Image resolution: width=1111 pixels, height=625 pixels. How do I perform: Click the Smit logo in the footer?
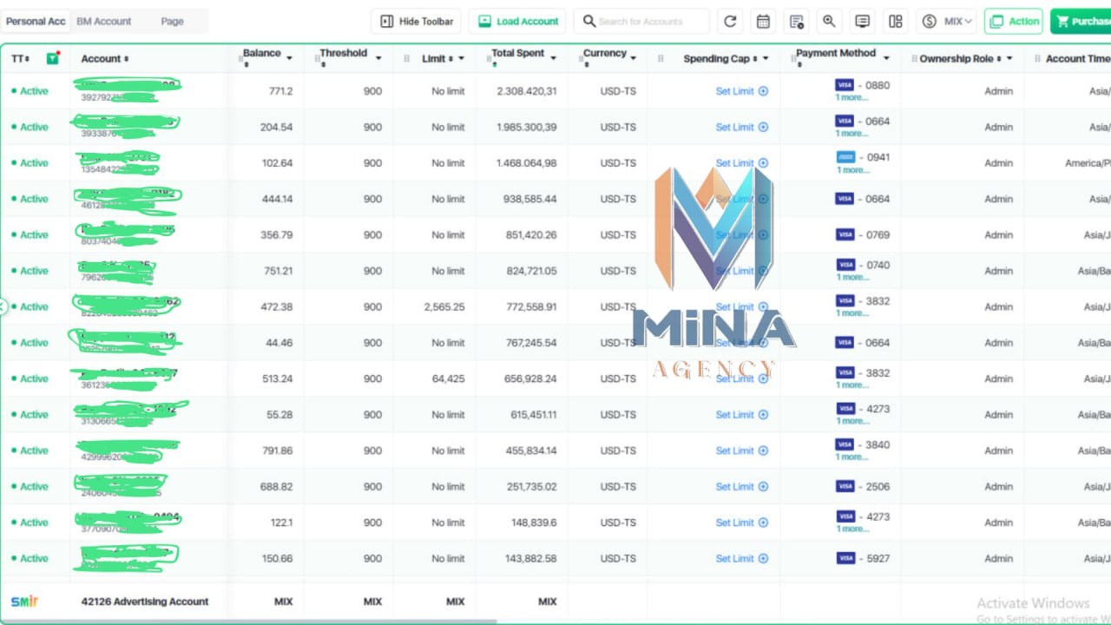tap(24, 602)
